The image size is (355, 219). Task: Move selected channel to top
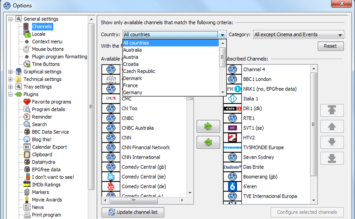pos(332,111)
